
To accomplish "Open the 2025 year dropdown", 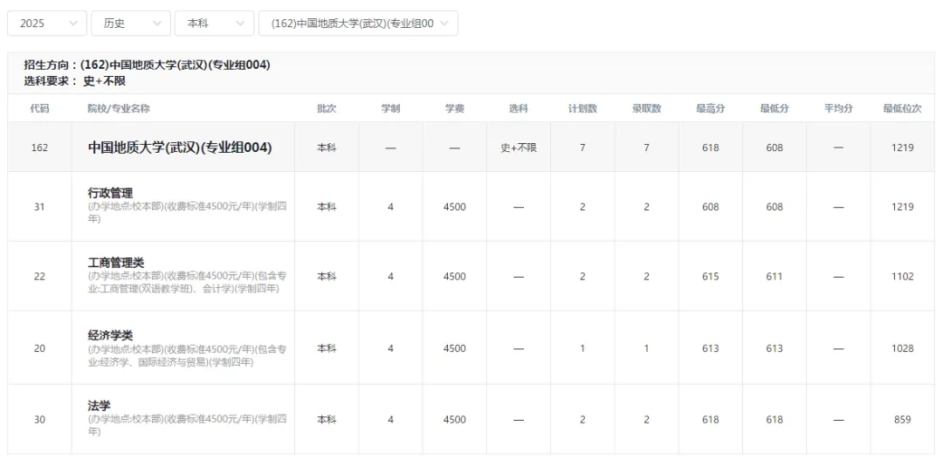I will (47, 24).
